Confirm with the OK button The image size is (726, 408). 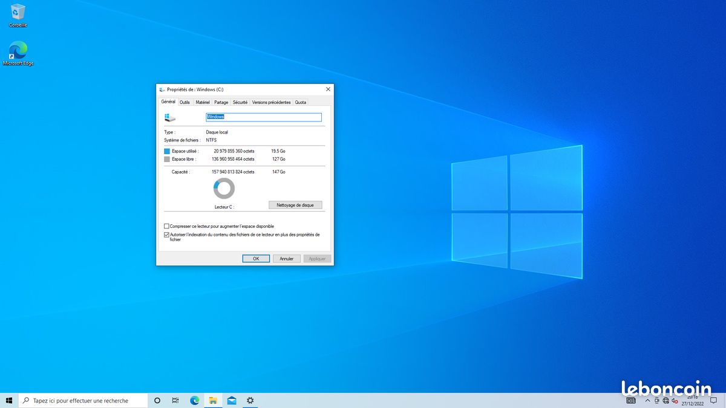click(x=256, y=259)
